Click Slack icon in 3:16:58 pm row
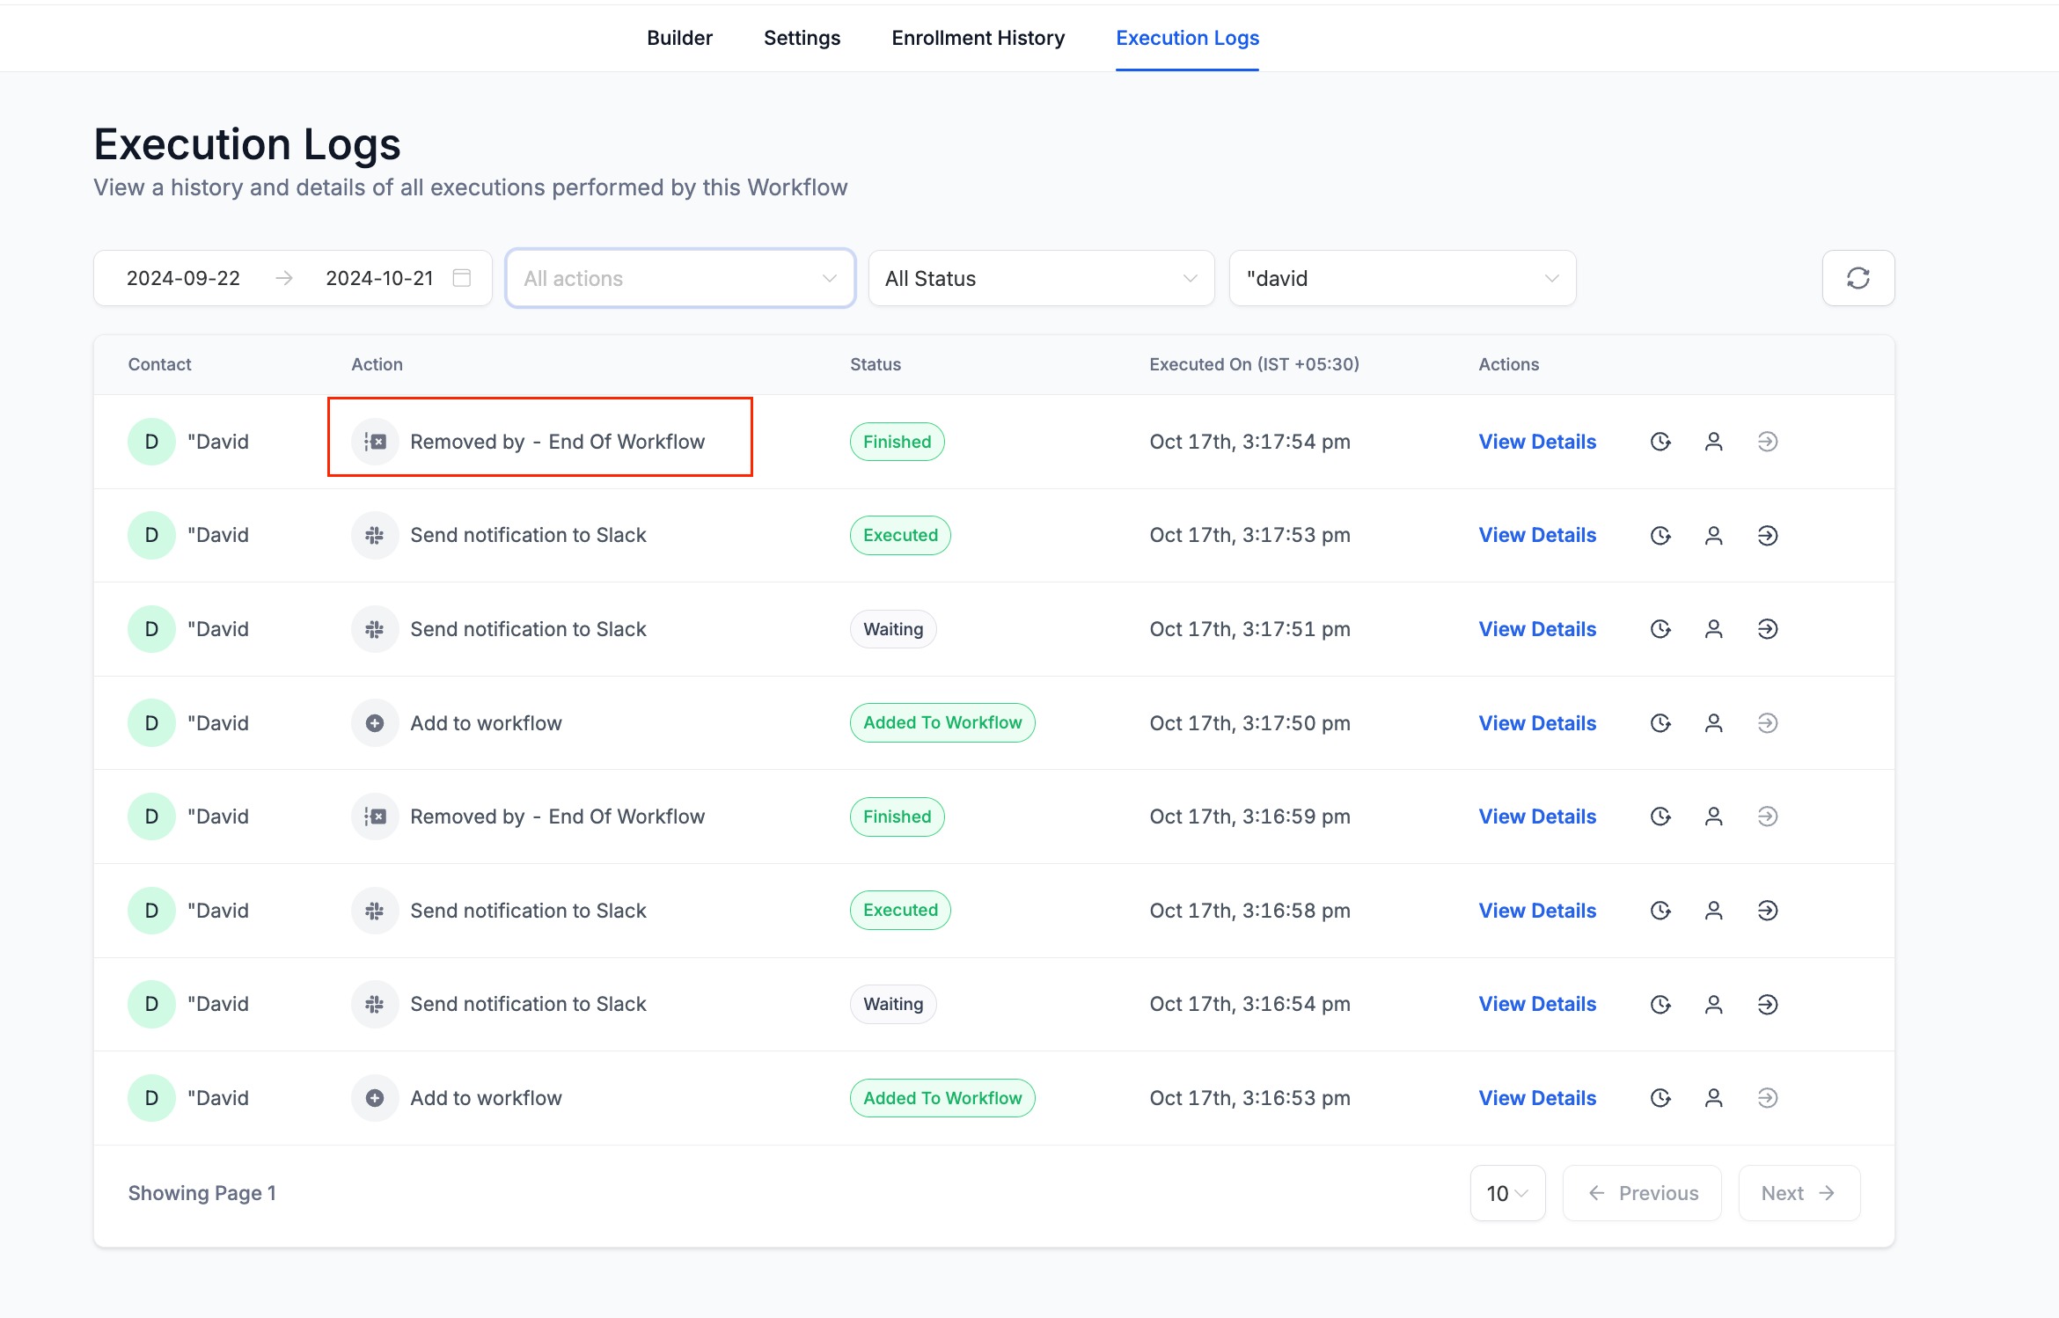This screenshot has width=2059, height=1318. click(x=375, y=911)
